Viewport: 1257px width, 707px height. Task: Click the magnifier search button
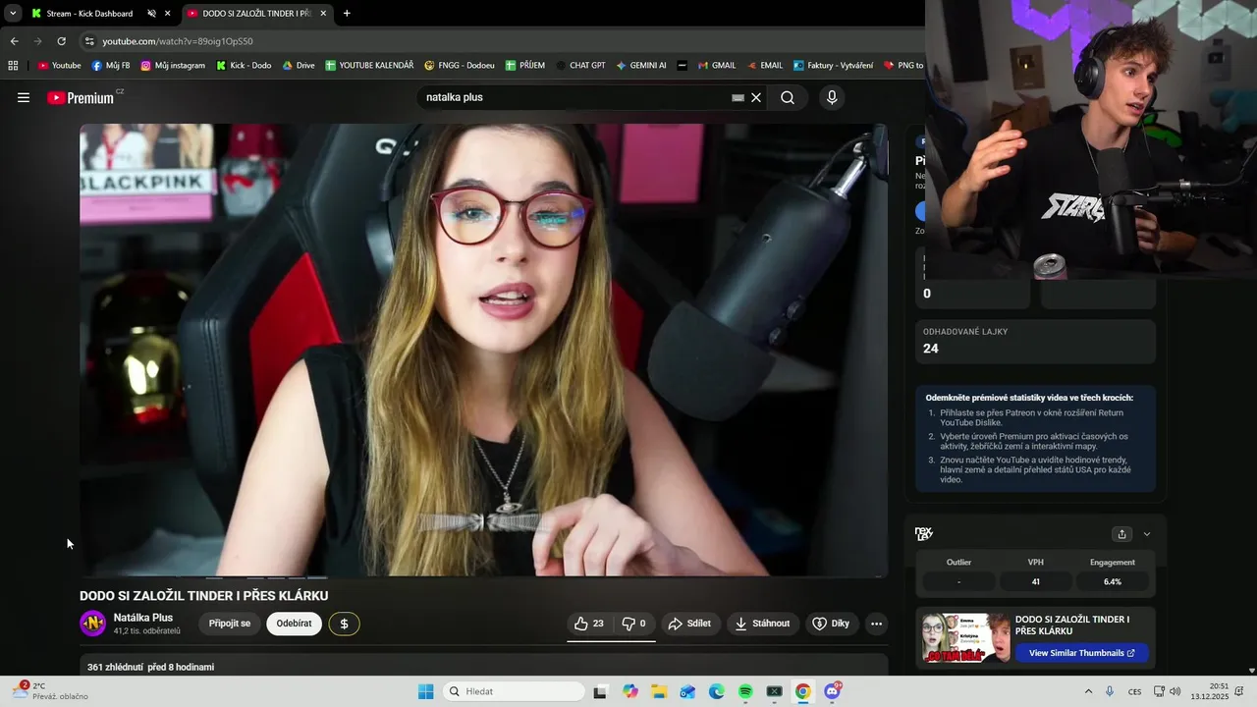pyautogui.click(x=788, y=97)
